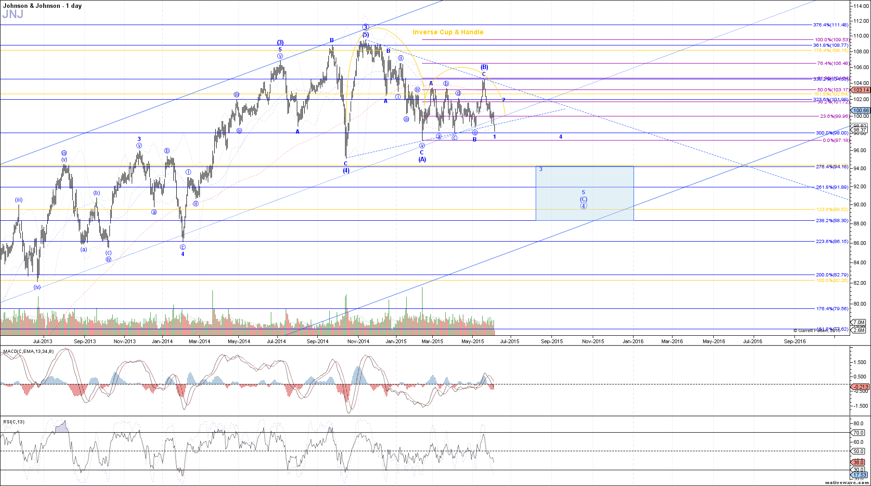
Task: Click the 70.0 RSI overbought level tag
Action: tap(858, 433)
